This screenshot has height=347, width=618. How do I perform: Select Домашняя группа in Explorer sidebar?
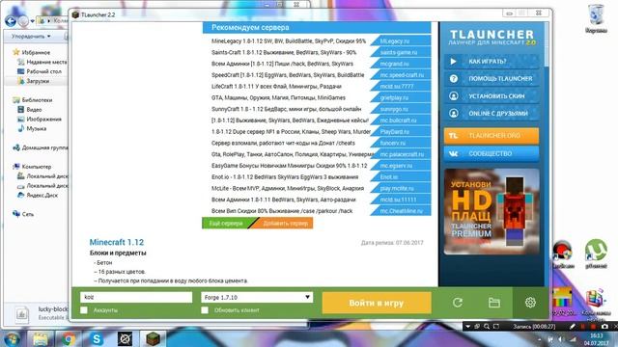[44, 147]
